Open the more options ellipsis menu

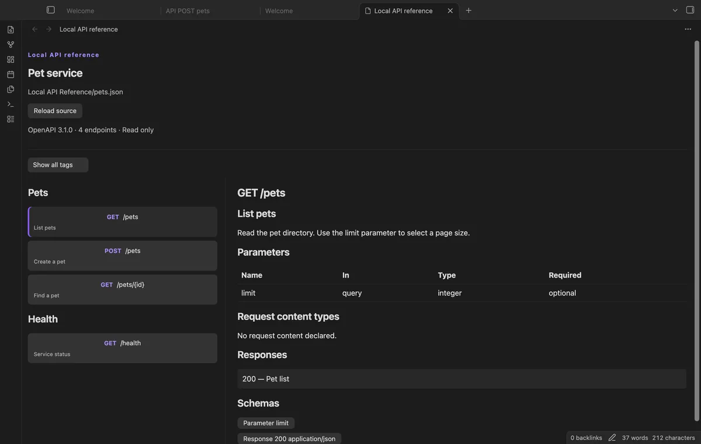click(688, 29)
